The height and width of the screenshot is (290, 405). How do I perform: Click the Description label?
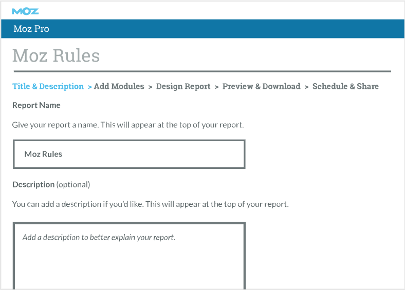pyautogui.click(x=33, y=184)
